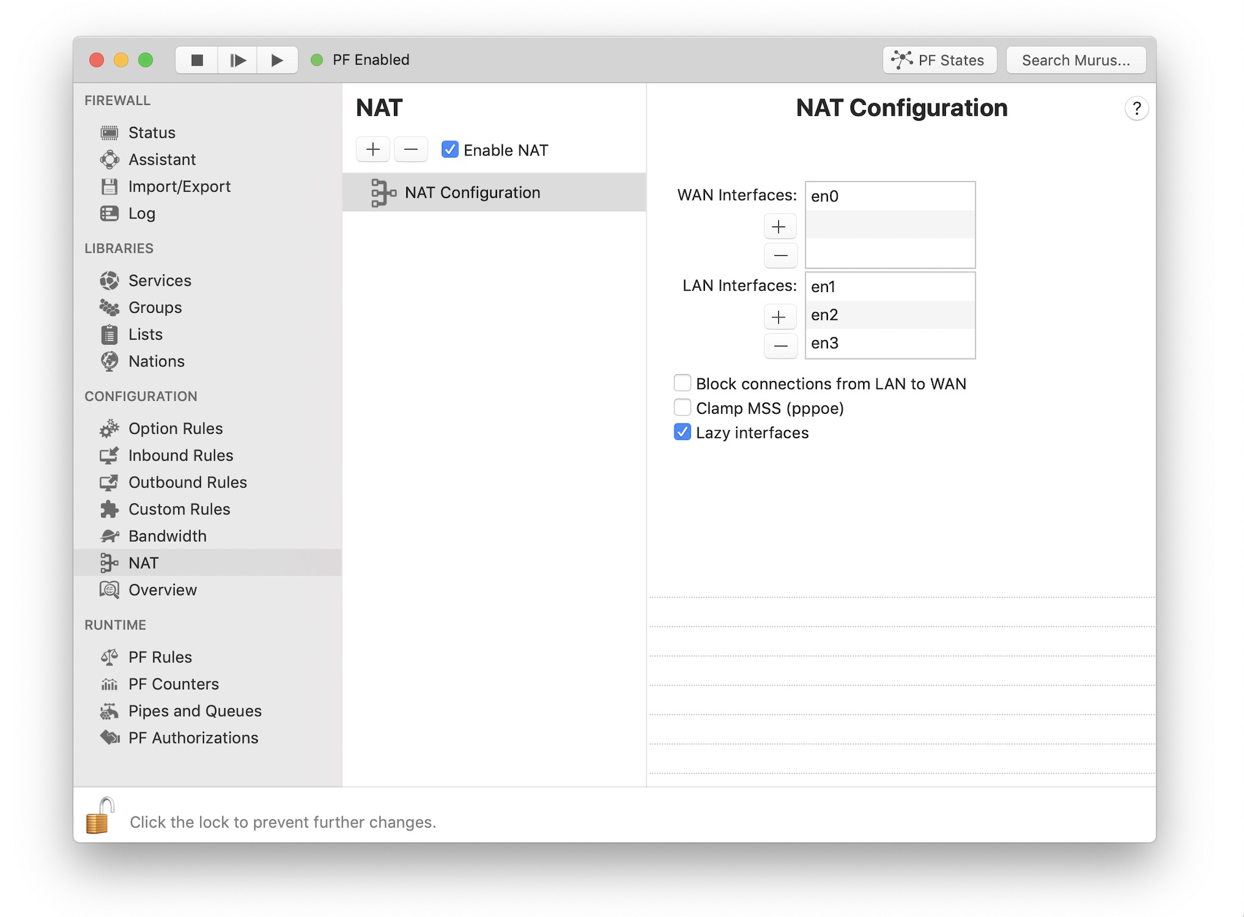This screenshot has height=917, width=1244.
Task: Click the Pipes and Queues icon
Action: (x=109, y=711)
